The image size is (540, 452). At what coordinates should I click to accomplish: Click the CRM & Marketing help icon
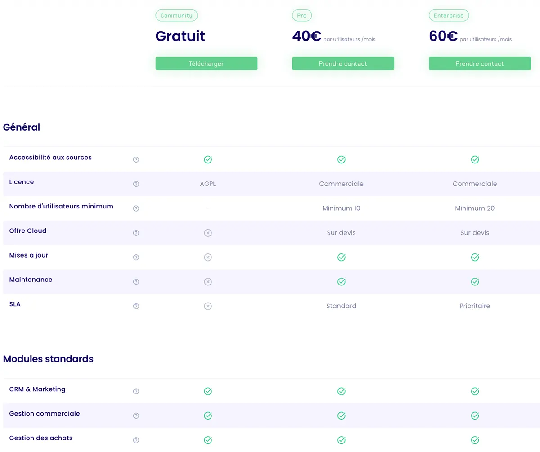[x=136, y=392]
